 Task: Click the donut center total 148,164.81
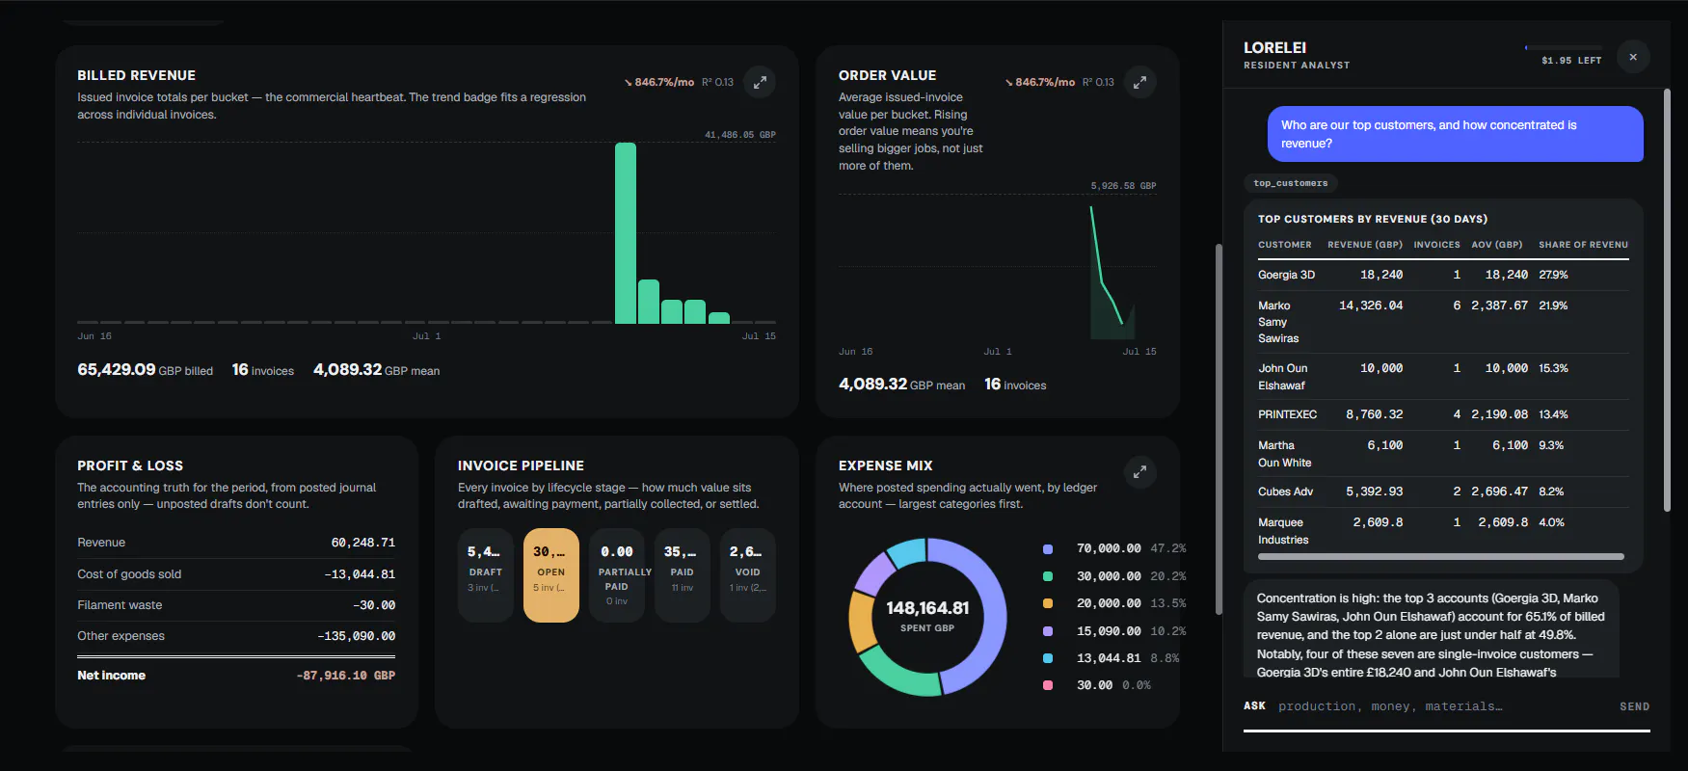(x=927, y=608)
